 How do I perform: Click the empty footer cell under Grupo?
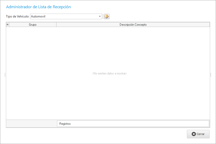(31, 123)
